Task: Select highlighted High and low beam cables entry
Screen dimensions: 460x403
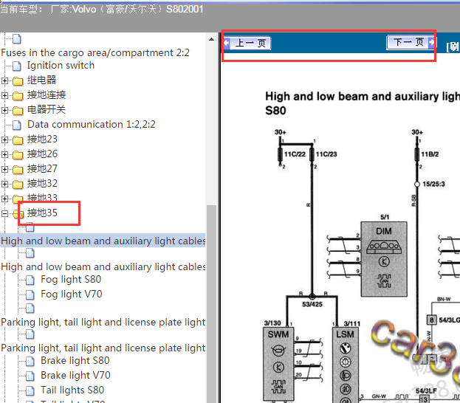Action: (103, 241)
